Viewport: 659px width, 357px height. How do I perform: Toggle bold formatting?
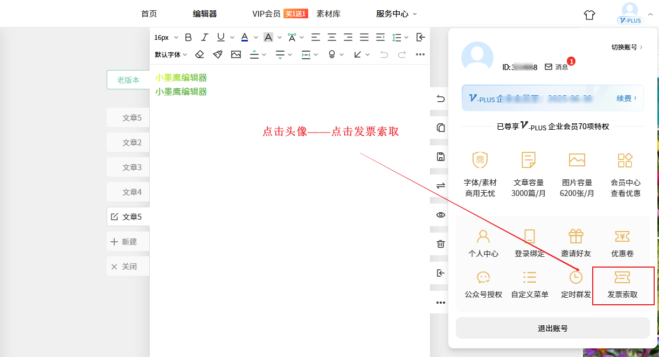[188, 37]
